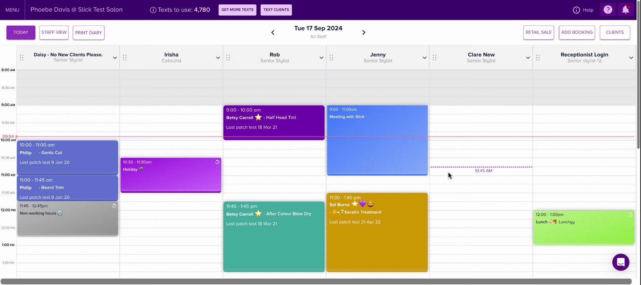Click the repeat icon on Non-working hours block
Image resolution: width=641 pixels, height=285 pixels.
[114, 206]
